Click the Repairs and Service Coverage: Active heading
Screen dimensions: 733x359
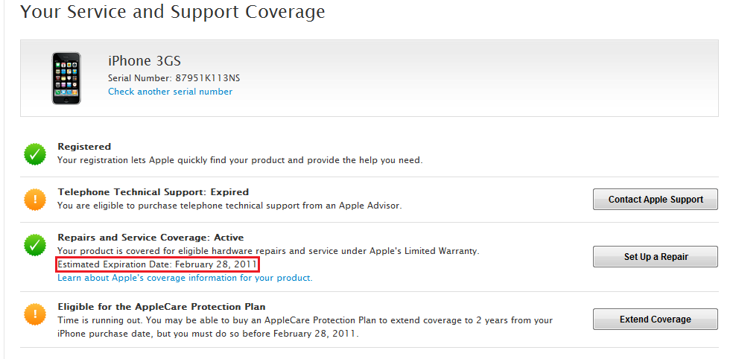pyautogui.click(x=150, y=238)
